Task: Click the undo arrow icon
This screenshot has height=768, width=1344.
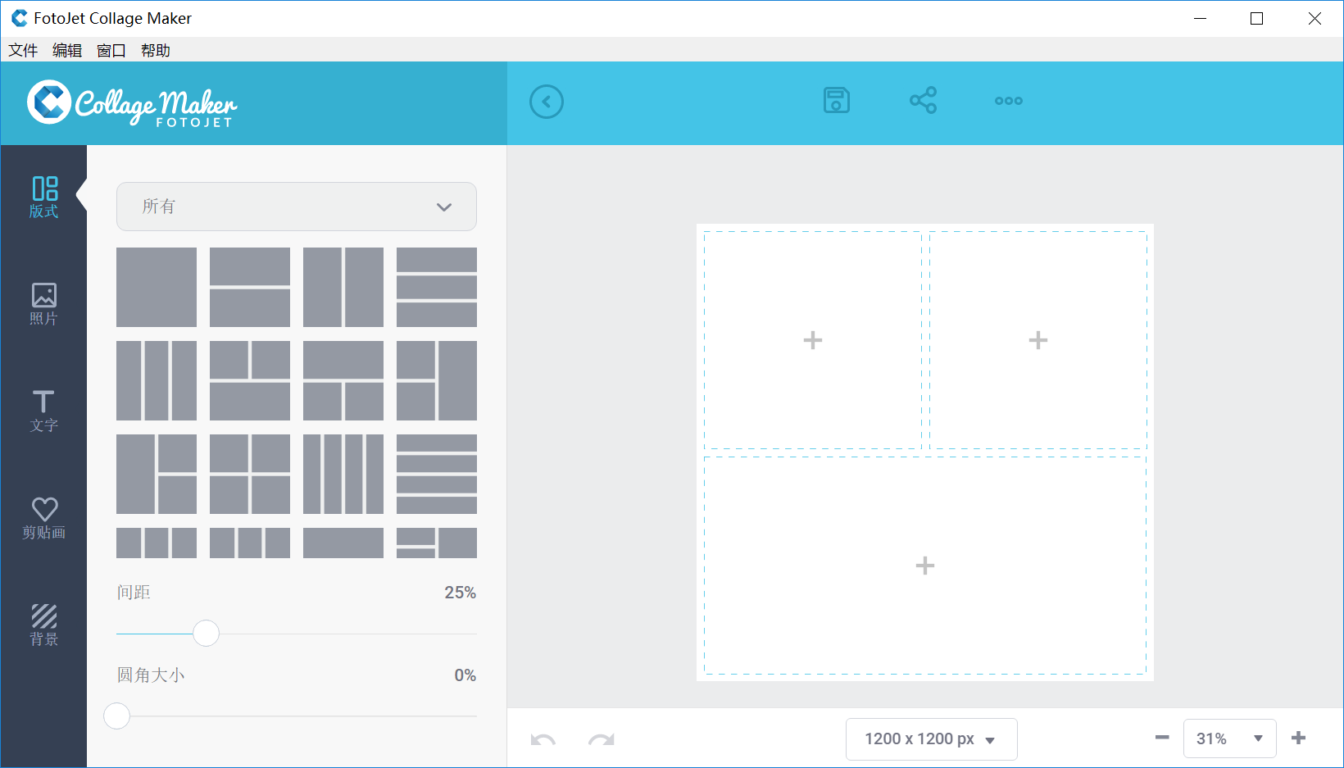Action: [543, 739]
